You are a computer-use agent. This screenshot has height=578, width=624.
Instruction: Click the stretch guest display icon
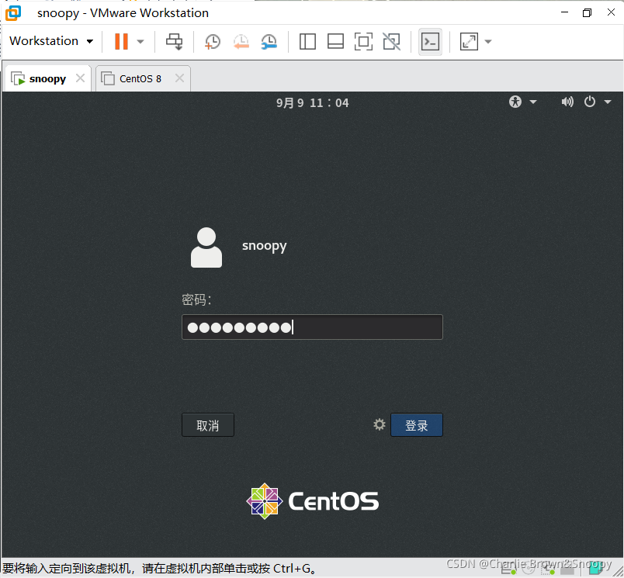pyautogui.click(x=470, y=41)
